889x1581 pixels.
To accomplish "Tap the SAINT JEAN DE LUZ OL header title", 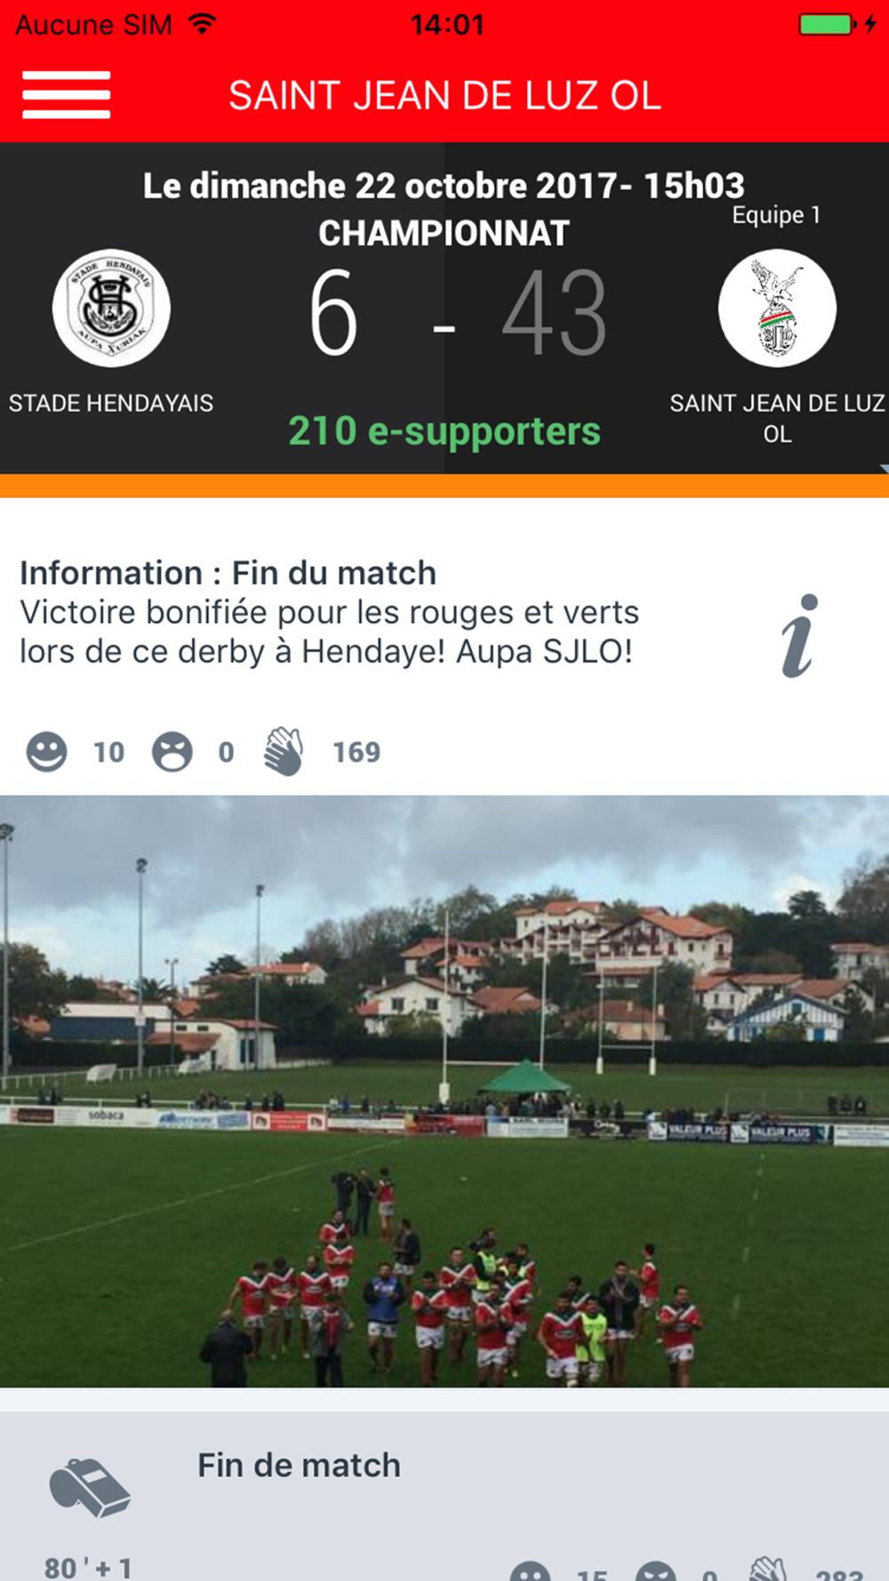I will click(444, 95).
